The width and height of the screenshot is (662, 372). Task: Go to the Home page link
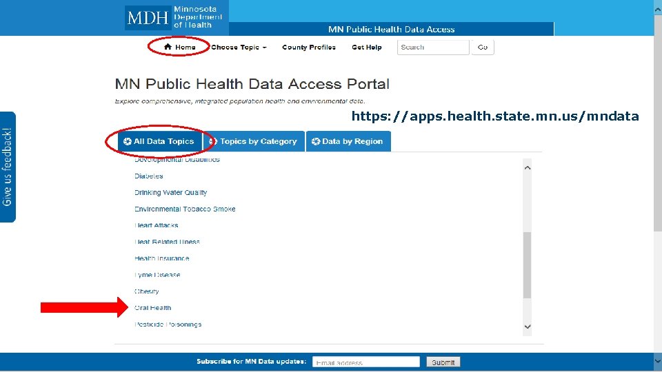tap(180, 47)
